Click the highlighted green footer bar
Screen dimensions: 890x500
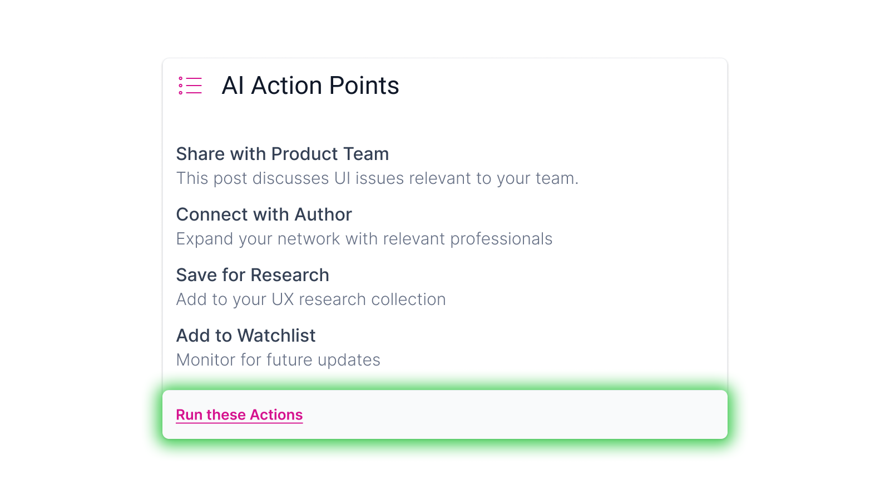click(x=445, y=414)
